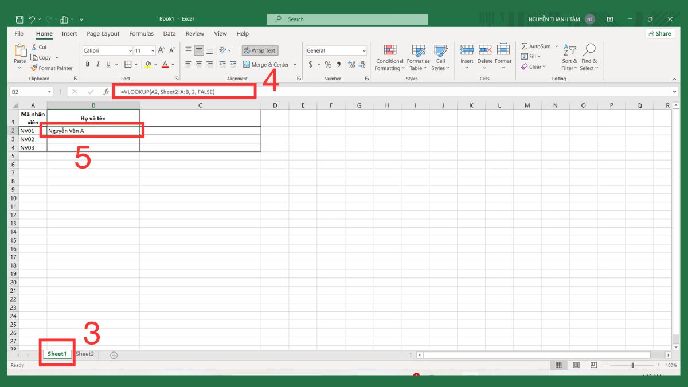Click the Format cells icon
Image resolution: width=688 pixels, height=387 pixels.
503,50
